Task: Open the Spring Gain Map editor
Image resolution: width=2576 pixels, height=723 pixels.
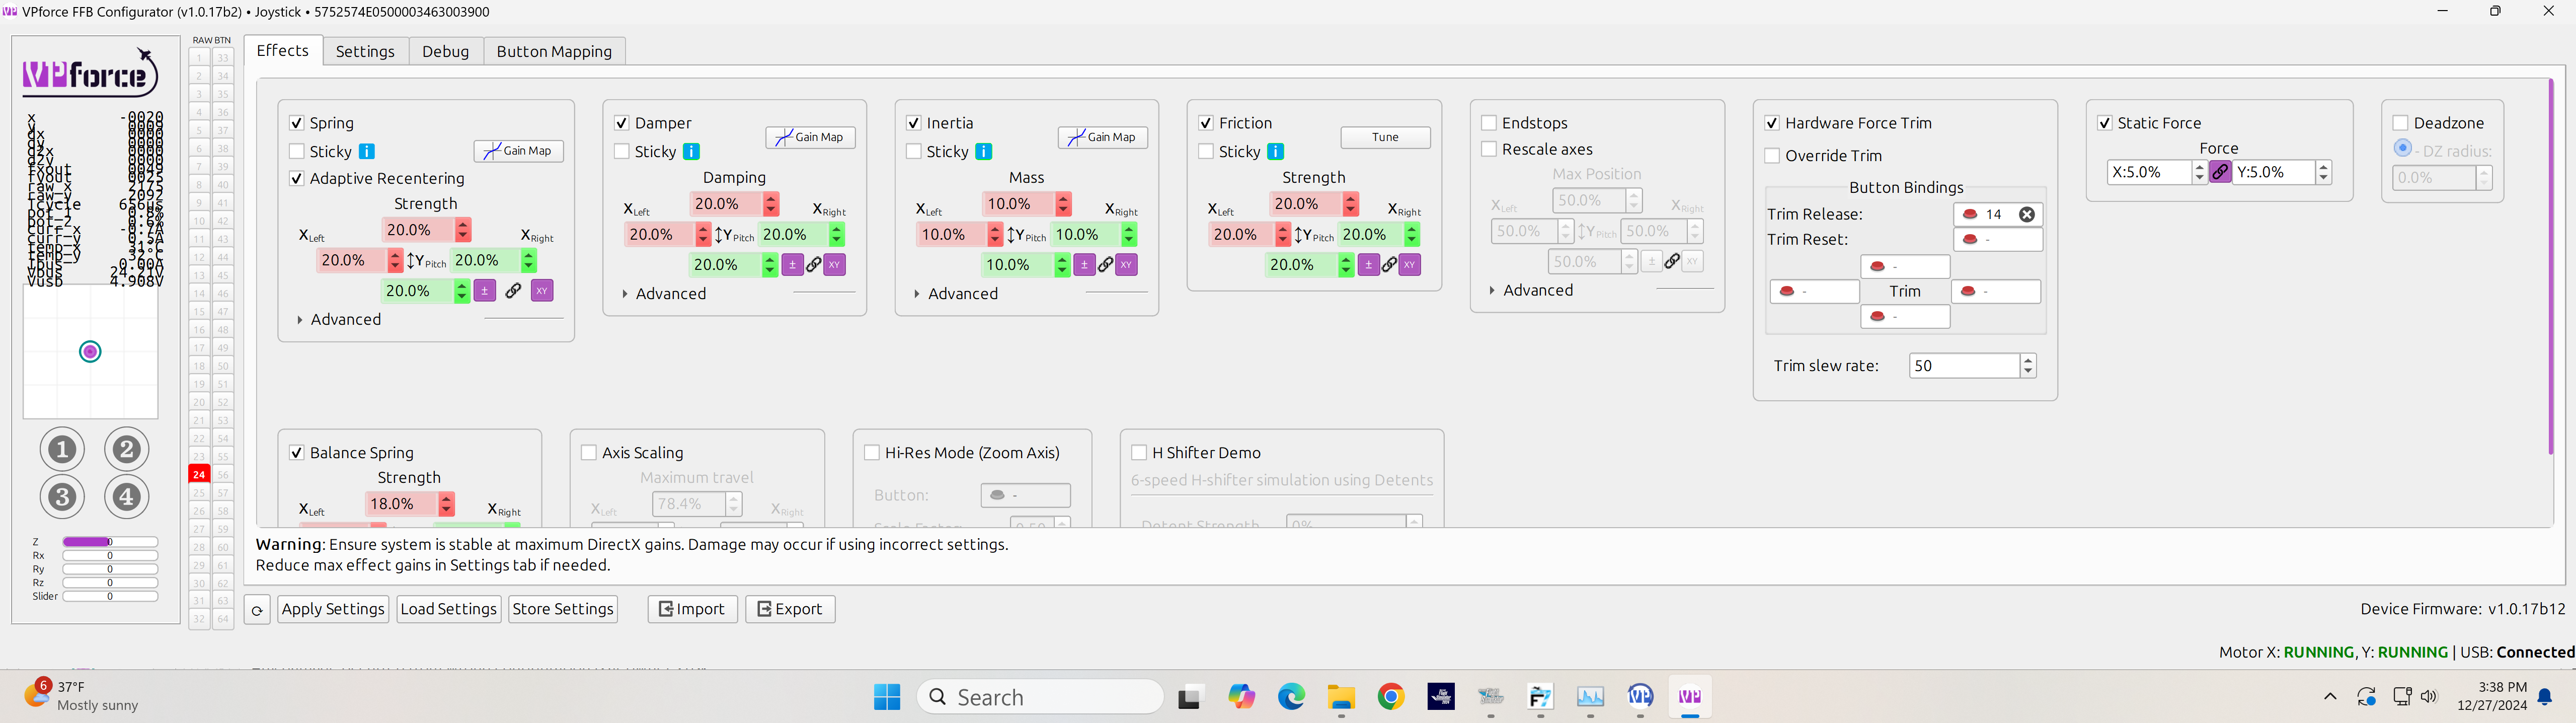Action: point(518,150)
